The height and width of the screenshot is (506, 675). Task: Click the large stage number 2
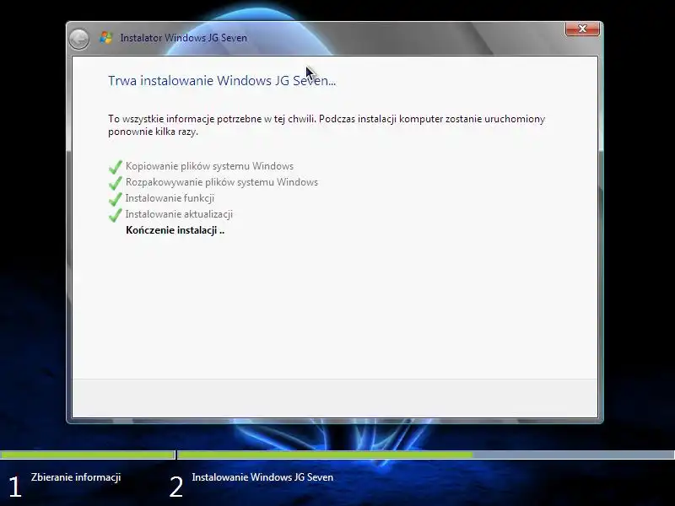click(x=176, y=487)
